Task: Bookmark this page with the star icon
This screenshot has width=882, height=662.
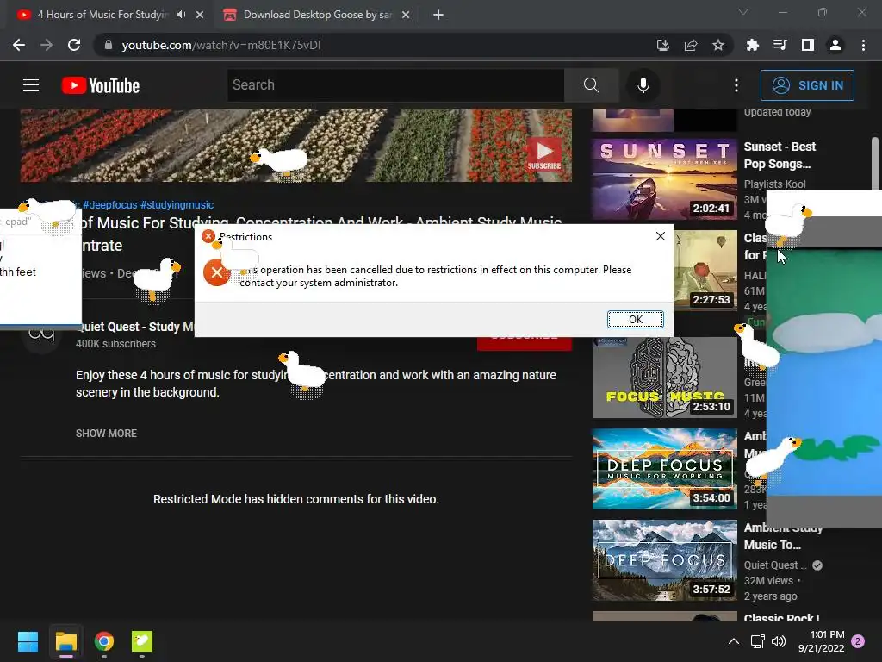Action: (x=718, y=45)
